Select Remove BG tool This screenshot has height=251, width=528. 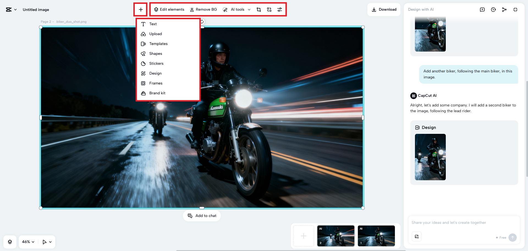point(204,10)
